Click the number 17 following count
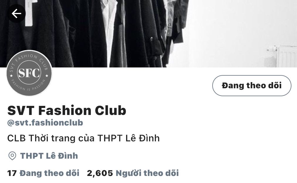Screen dimensions: 297x183 click(12, 173)
